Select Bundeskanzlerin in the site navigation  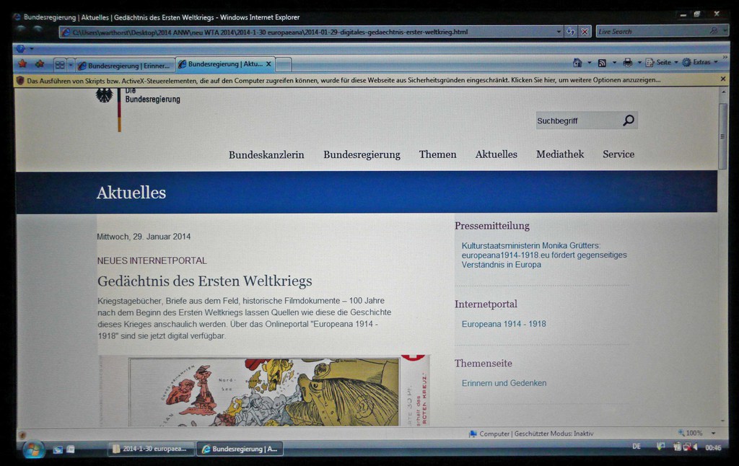[x=266, y=154]
